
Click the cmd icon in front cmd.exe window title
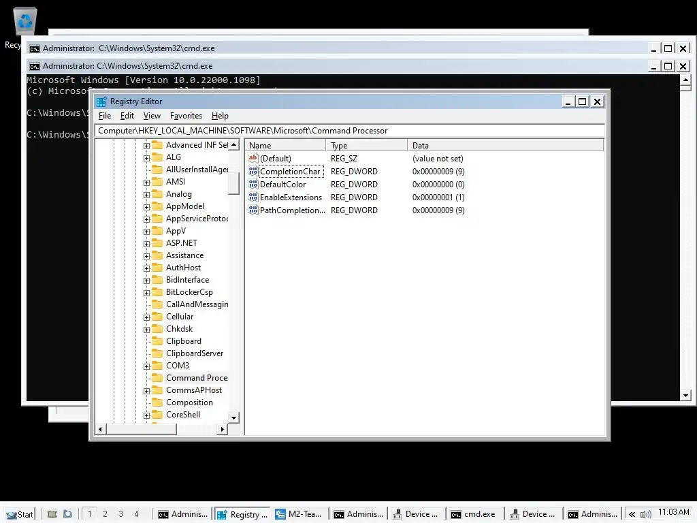[34, 66]
